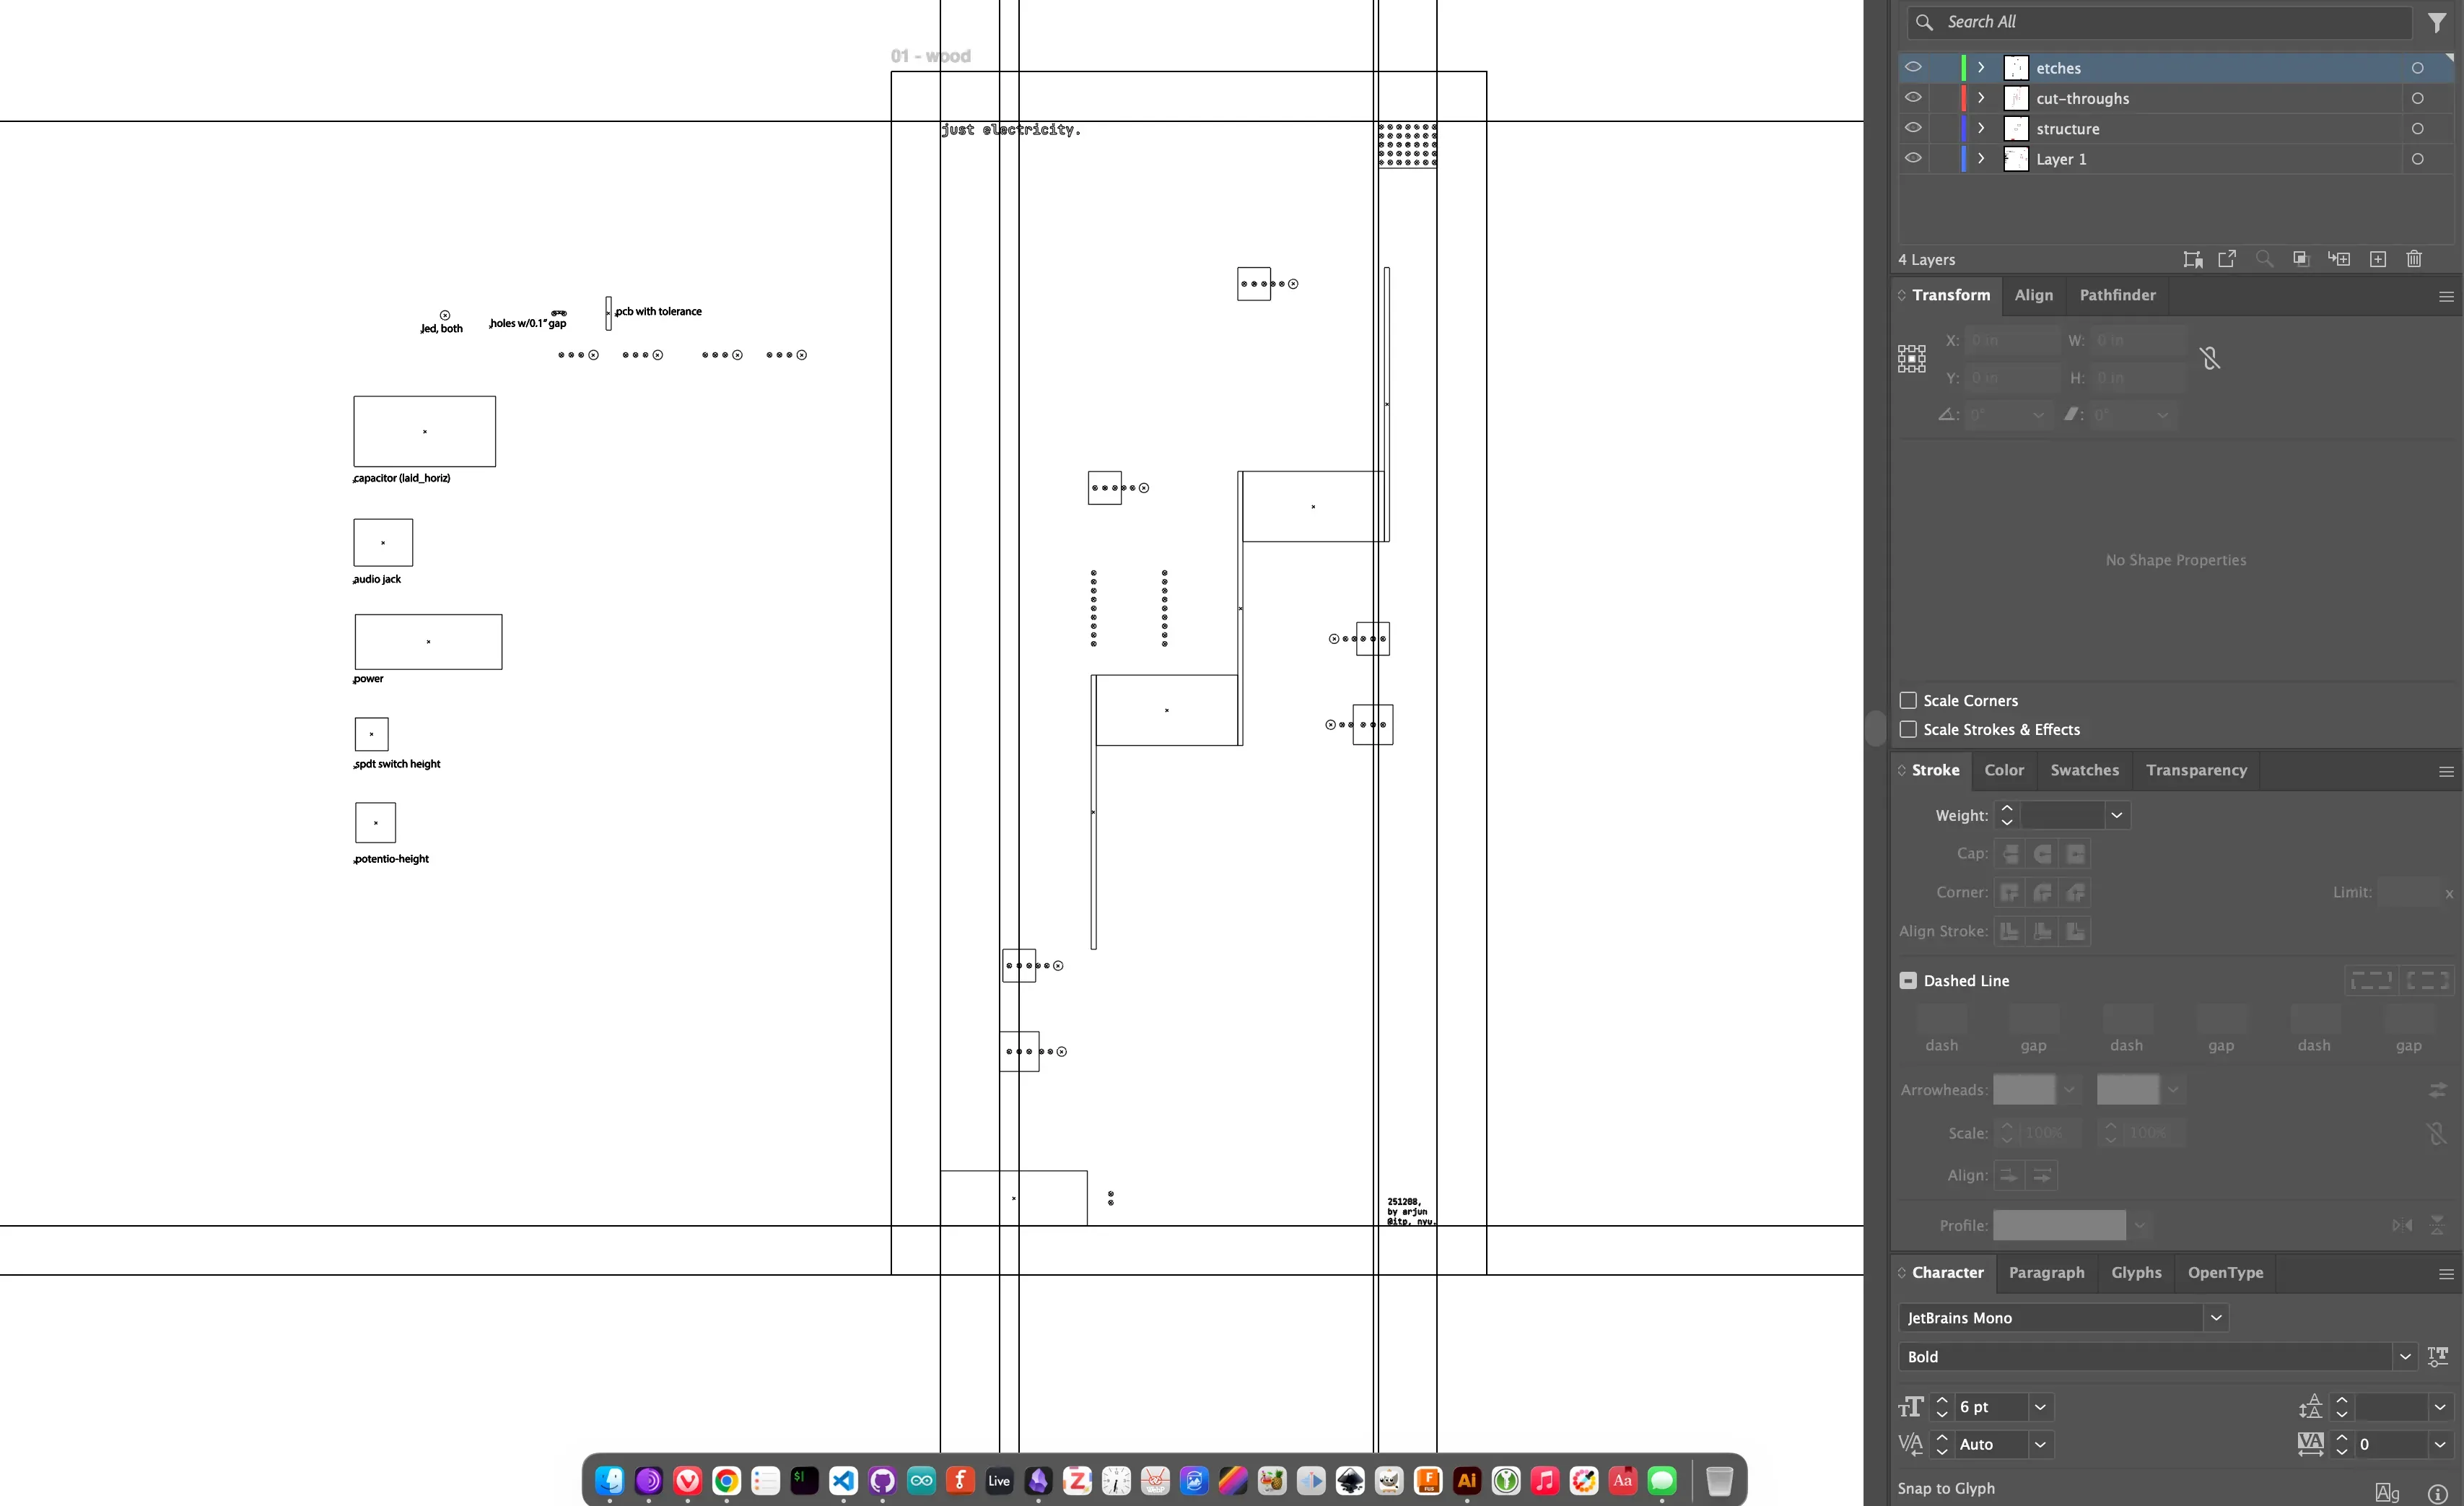Click the Create New Sublayer icon
Screen dimensions: 2464x1506
tap(2338, 259)
